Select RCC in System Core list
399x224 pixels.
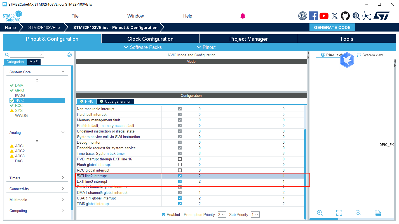(x=19, y=105)
